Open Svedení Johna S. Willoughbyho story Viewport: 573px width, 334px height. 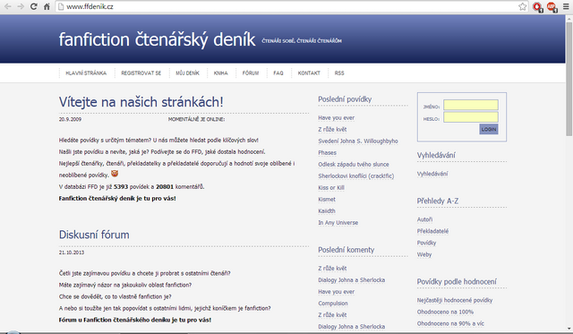click(x=358, y=141)
